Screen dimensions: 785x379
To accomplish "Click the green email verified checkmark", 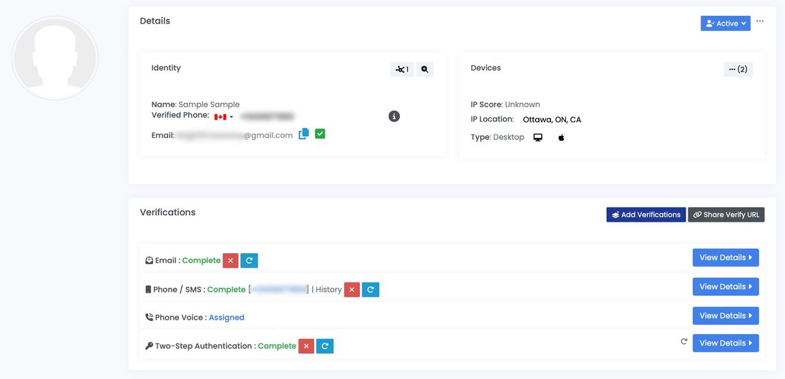I will pos(320,134).
